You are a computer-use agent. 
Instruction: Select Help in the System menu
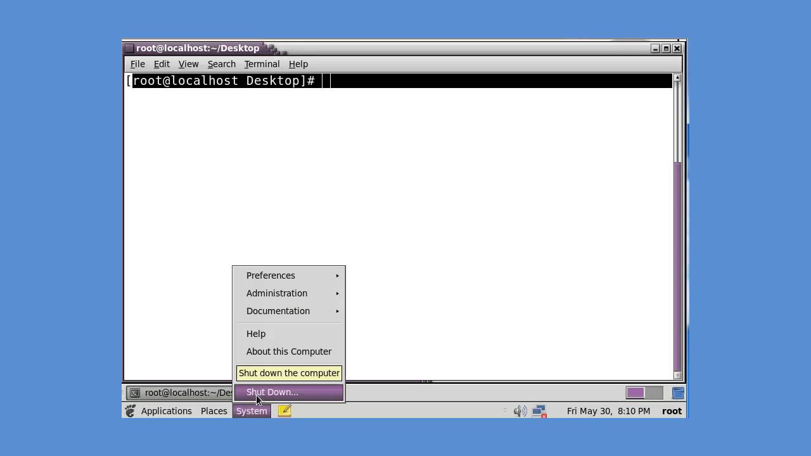pyautogui.click(x=289, y=334)
